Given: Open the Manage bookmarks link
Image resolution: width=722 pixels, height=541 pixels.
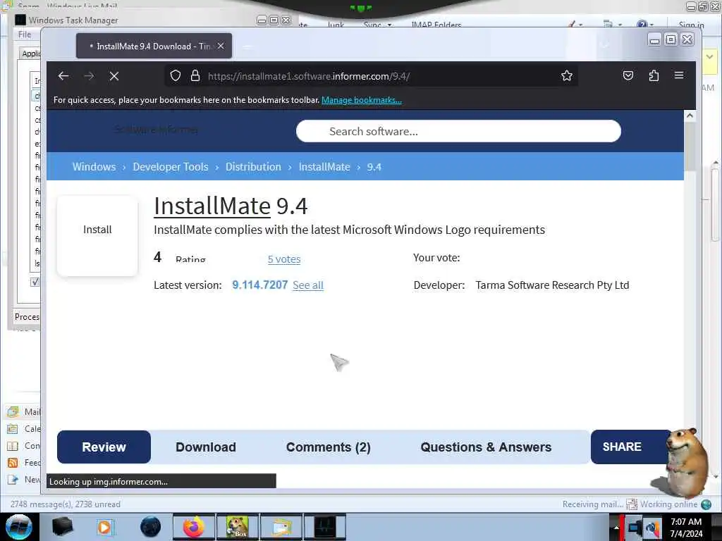Looking at the screenshot, I should [362, 100].
